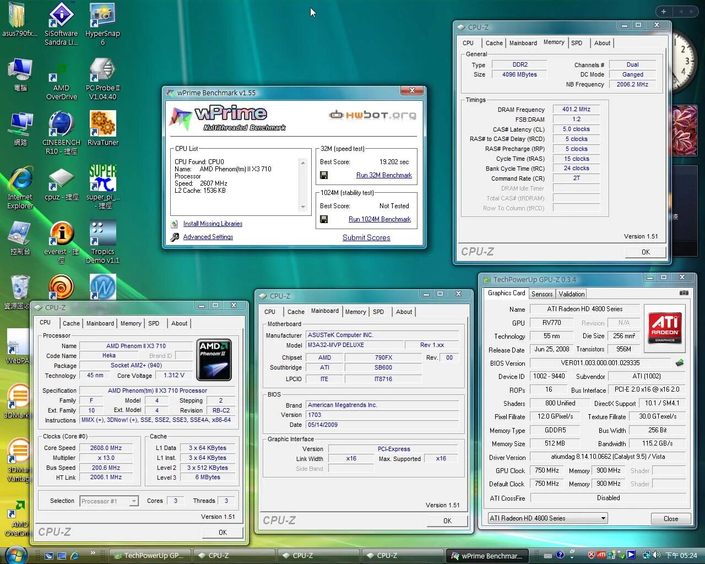Select wPrime Benchmark taskbar button

(487, 556)
